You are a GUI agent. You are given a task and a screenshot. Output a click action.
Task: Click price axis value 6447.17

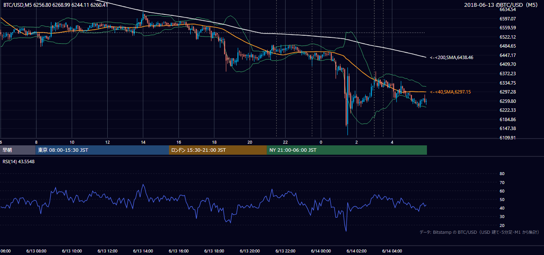507,55
